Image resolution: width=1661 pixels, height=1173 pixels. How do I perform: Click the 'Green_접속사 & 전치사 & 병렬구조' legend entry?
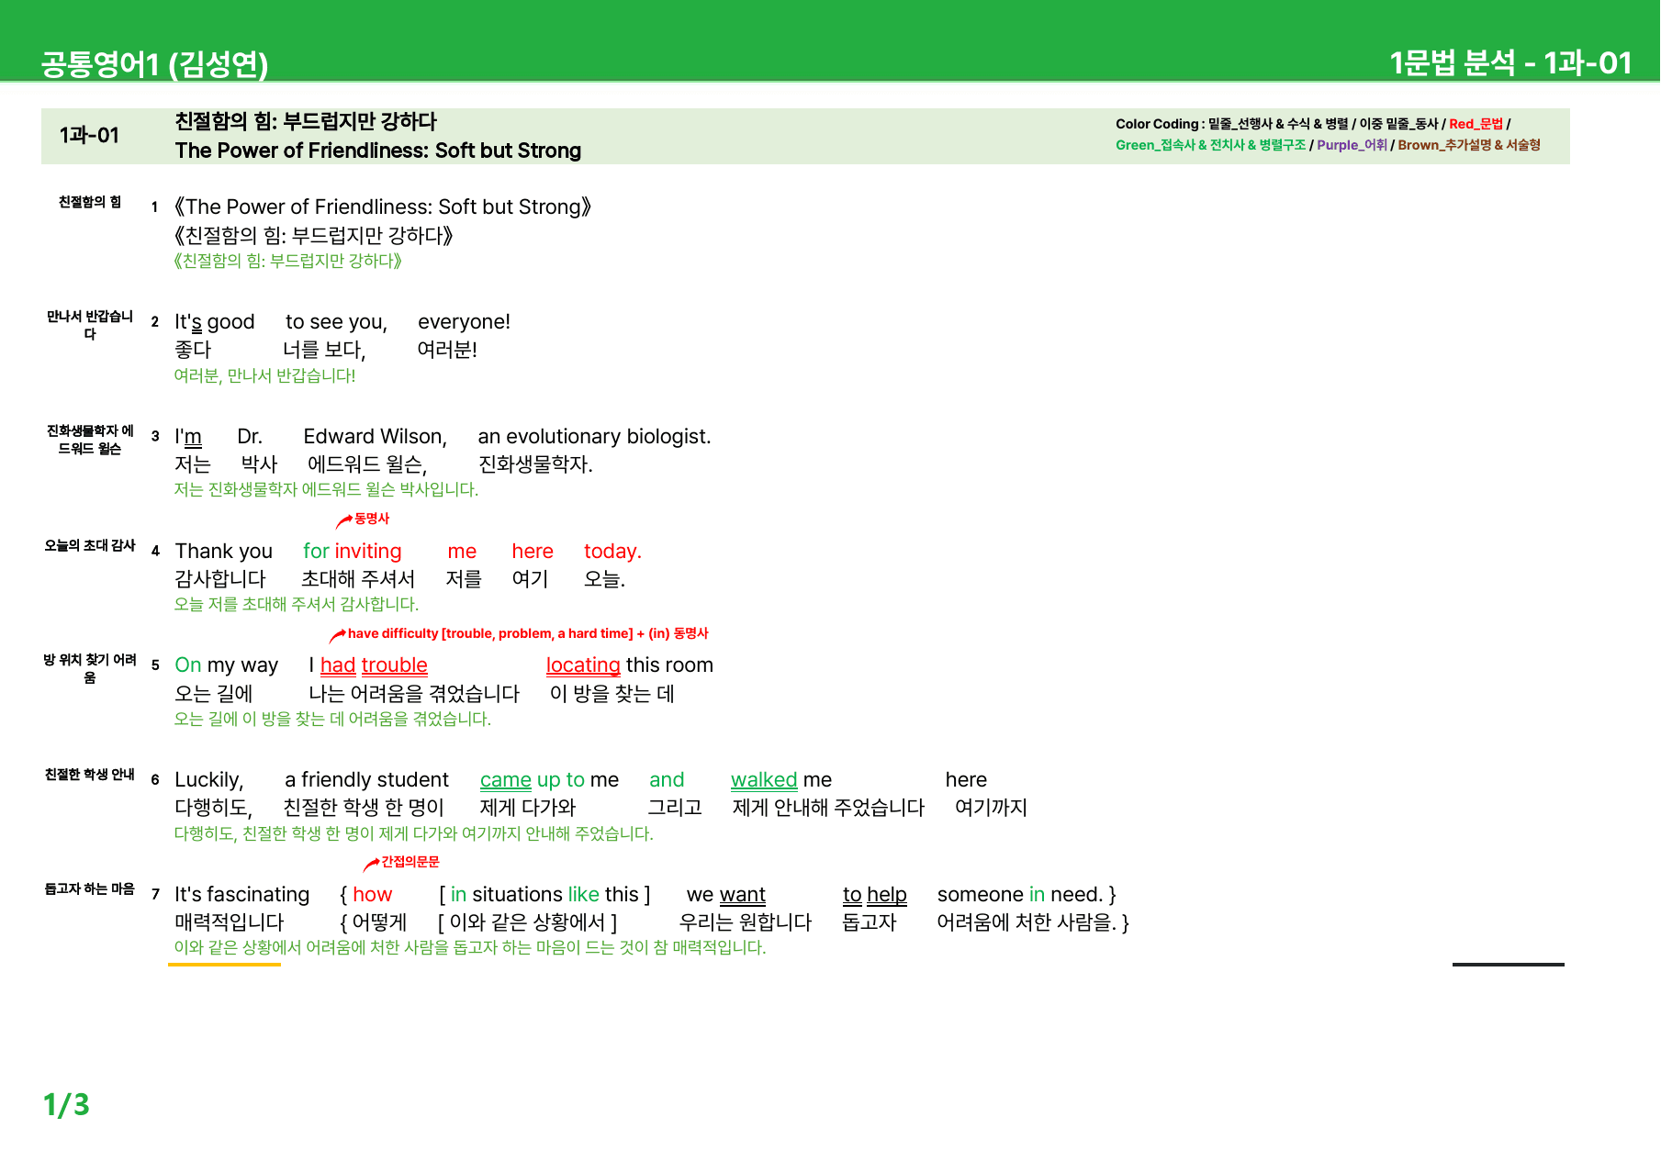[1210, 145]
